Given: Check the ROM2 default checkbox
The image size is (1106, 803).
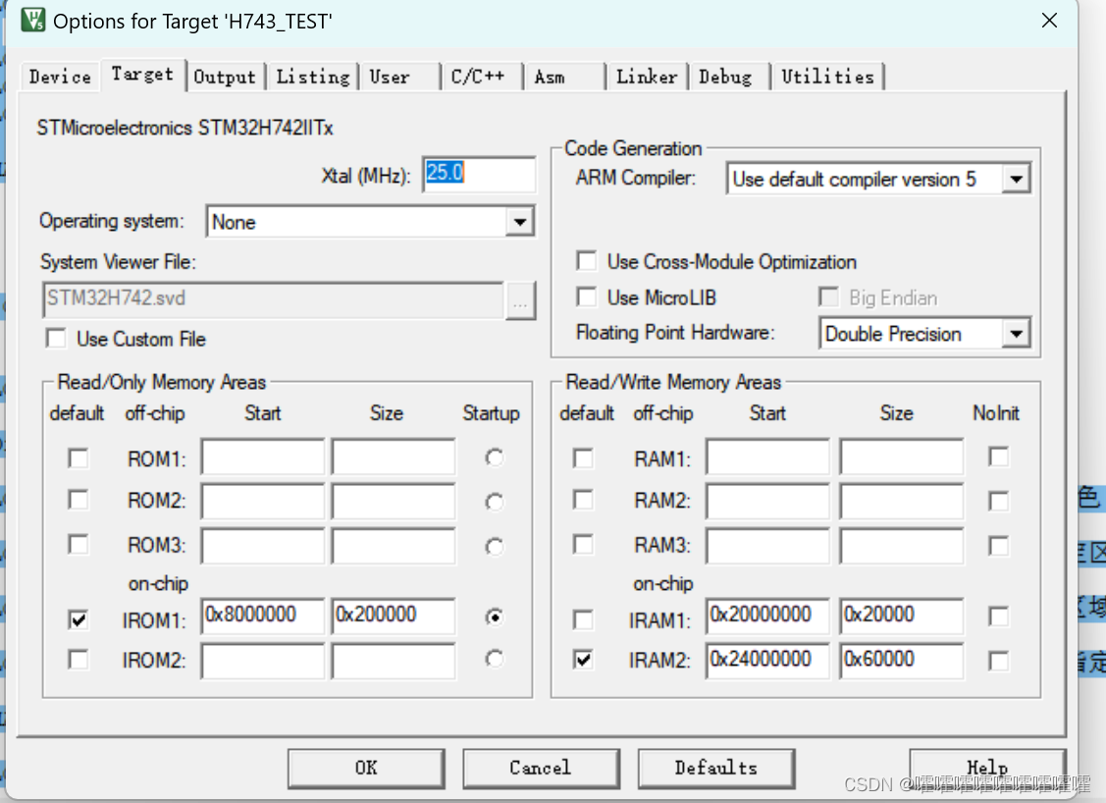Looking at the screenshot, I should click(x=79, y=500).
